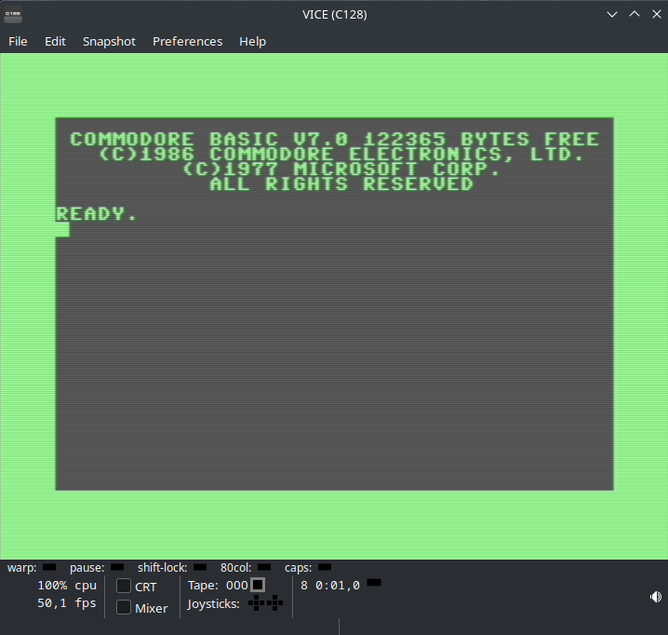Click the READY. prompt in the emulator screen
Screen dimensions: 668x635
(x=96, y=214)
